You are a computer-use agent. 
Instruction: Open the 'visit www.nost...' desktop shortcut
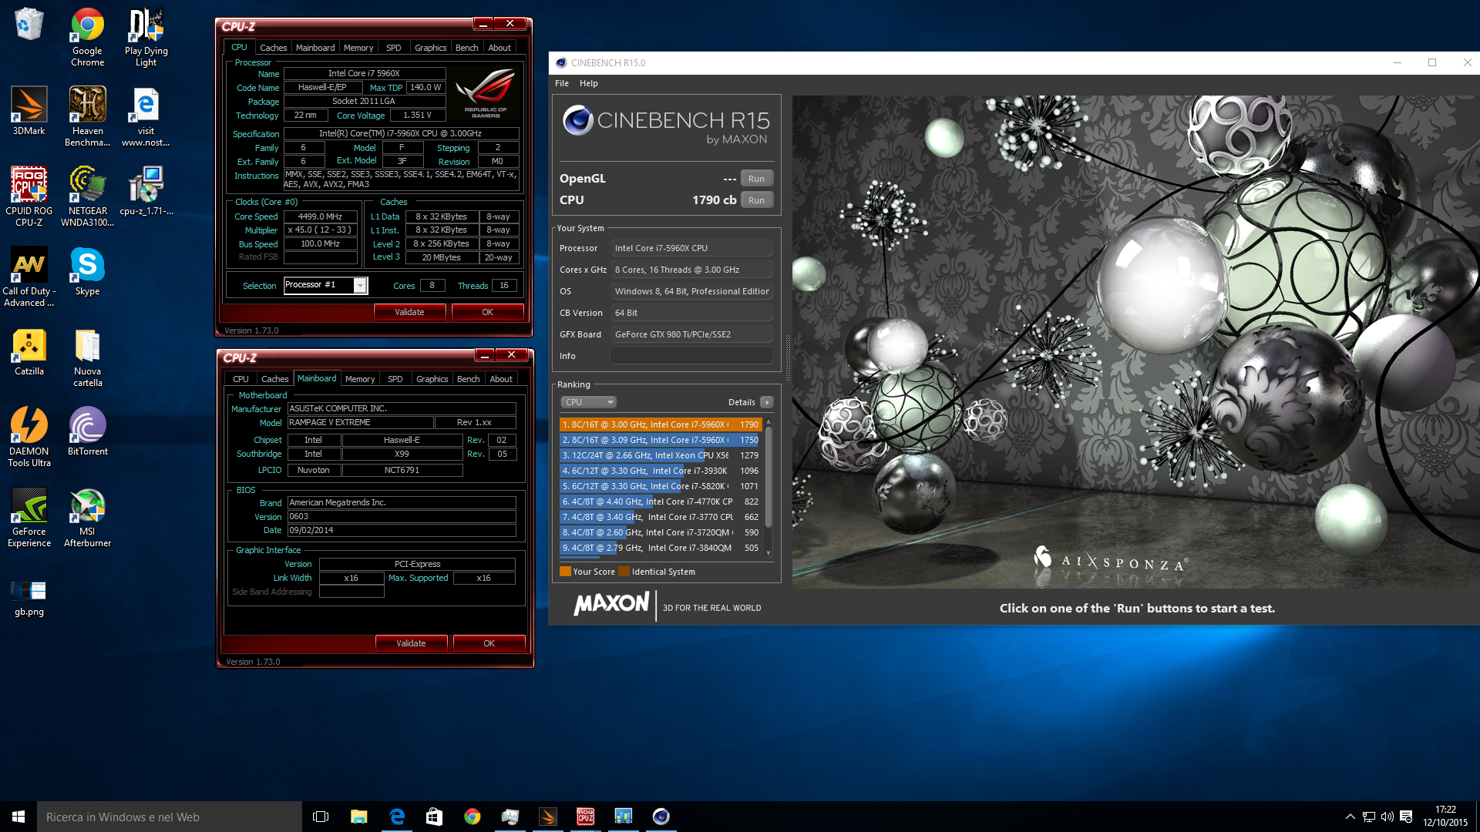coord(146,117)
